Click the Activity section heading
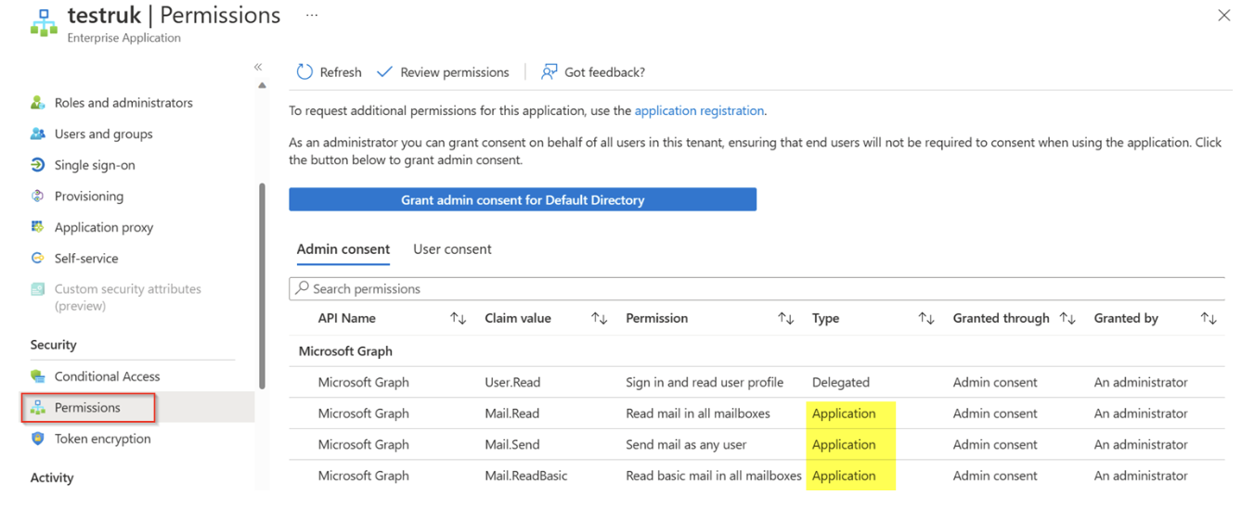Screen dimensions: 1242x508 pos(52,477)
